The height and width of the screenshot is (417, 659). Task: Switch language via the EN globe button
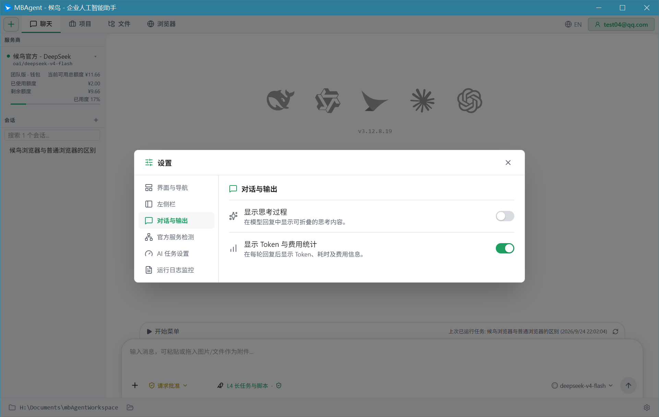tap(573, 24)
